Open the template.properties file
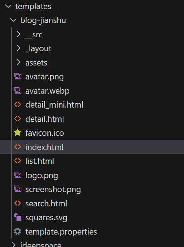Image resolution: width=184 pixels, height=247 pixels. (x=61, y=232)
